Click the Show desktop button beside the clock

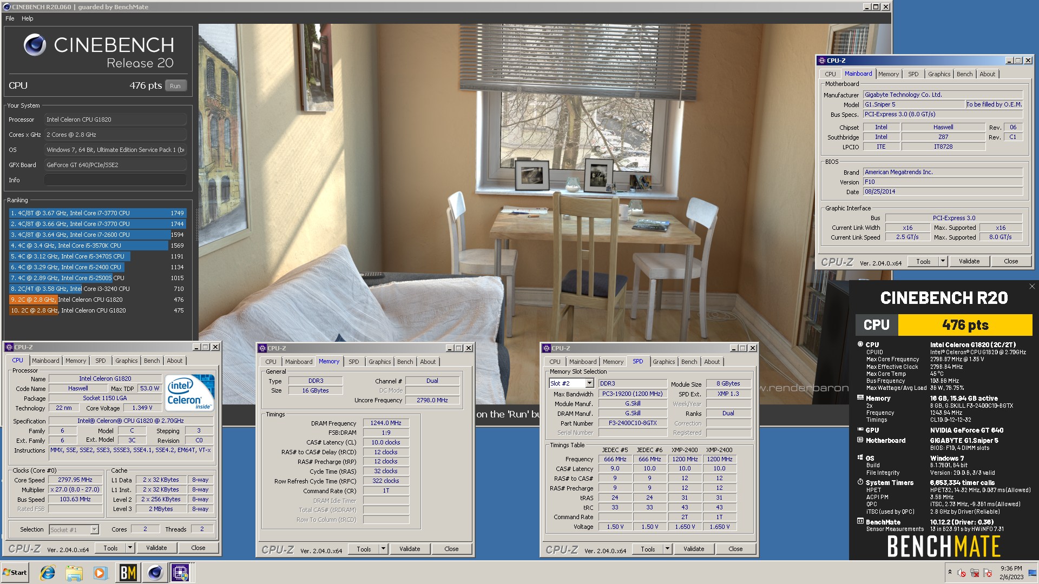point(1033,573)
